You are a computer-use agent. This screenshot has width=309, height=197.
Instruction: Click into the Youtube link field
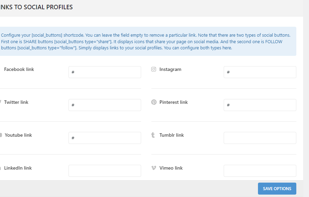[x=104, y=138]
